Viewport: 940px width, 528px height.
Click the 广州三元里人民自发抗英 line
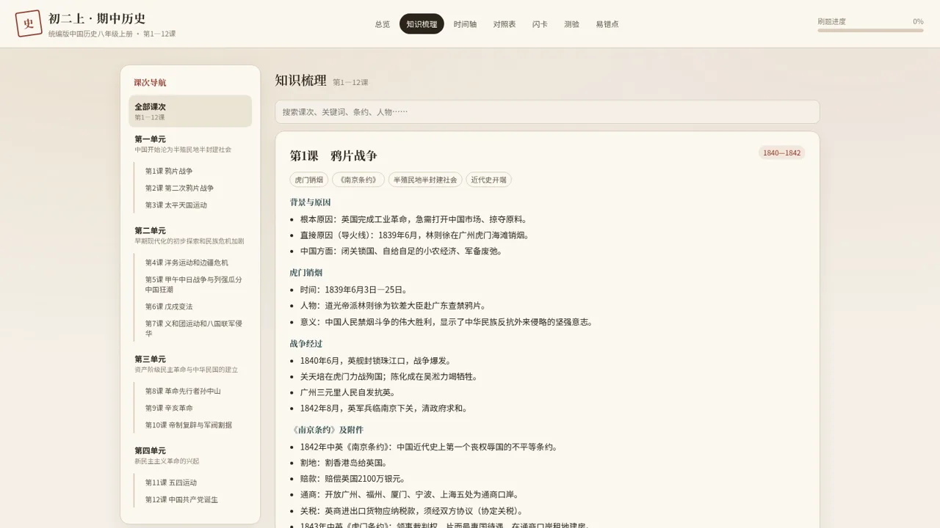tap(347, 392)
